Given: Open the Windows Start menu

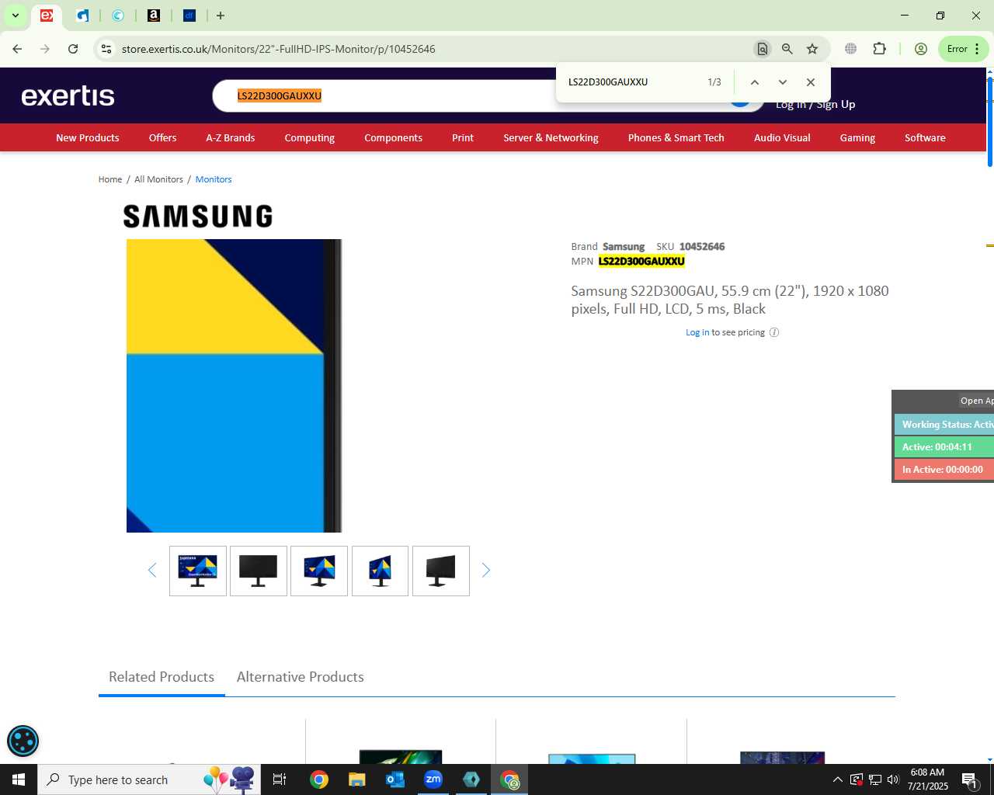Looking at the screenshot, I should [19, 779].
